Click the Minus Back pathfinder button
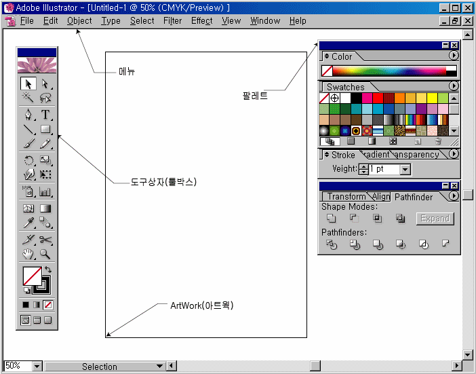This screenshot has height=374, width=476. point(445,244)
